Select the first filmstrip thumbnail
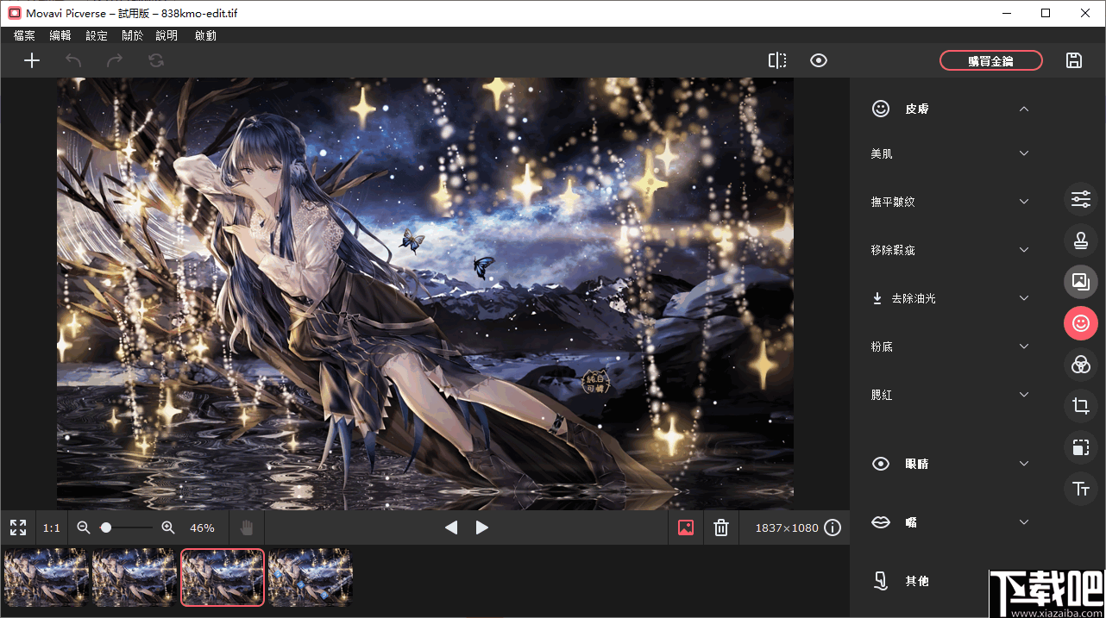This screenshot has width=1106, height=618. 47,577
